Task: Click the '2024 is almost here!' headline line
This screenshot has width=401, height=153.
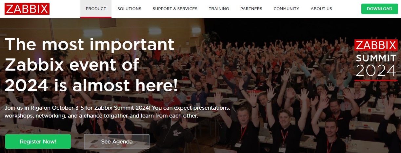Action: (91, 86)
